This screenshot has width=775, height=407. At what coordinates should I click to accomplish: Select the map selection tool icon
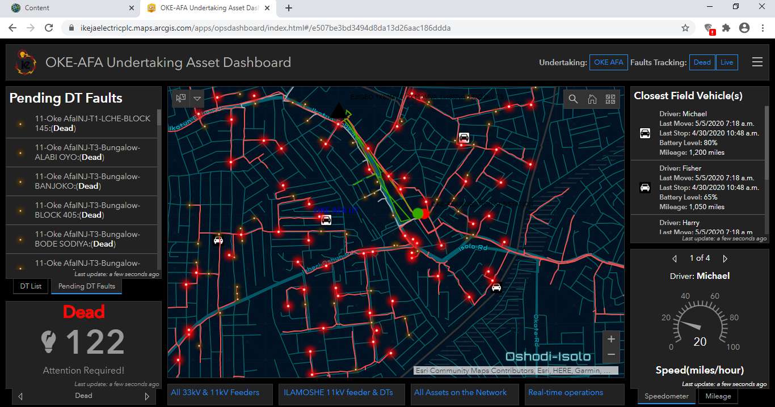179,98
